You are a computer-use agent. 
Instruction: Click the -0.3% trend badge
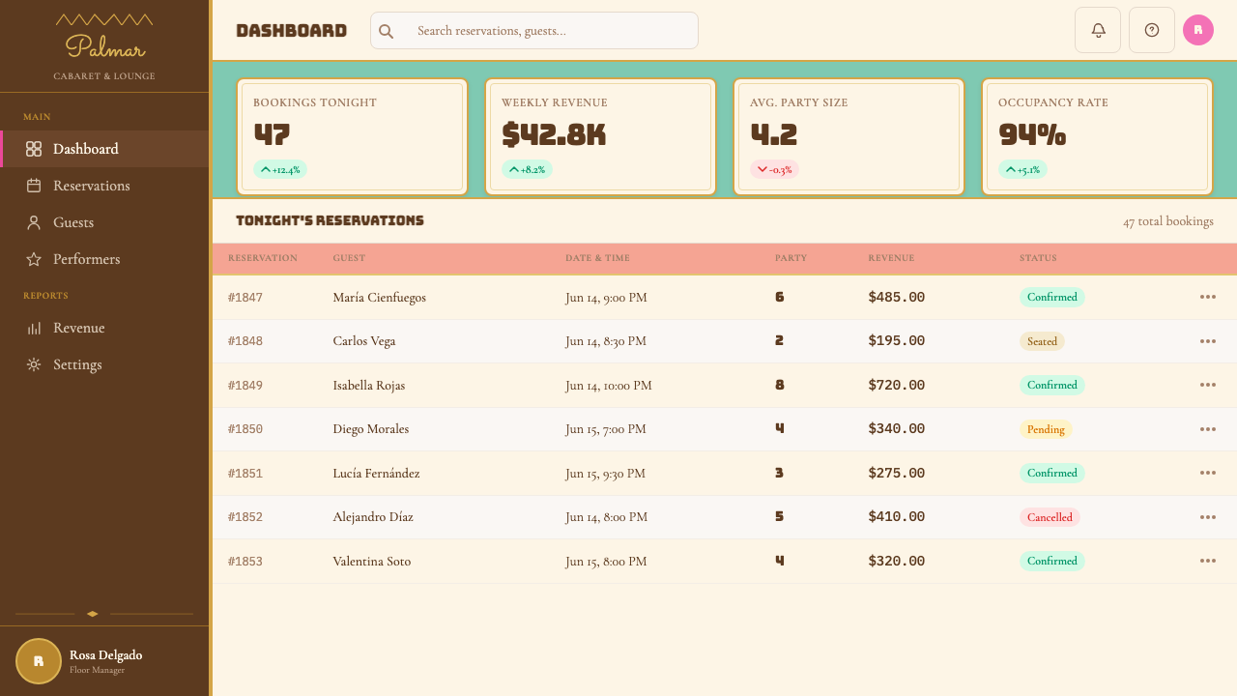[x=774, y=169]
